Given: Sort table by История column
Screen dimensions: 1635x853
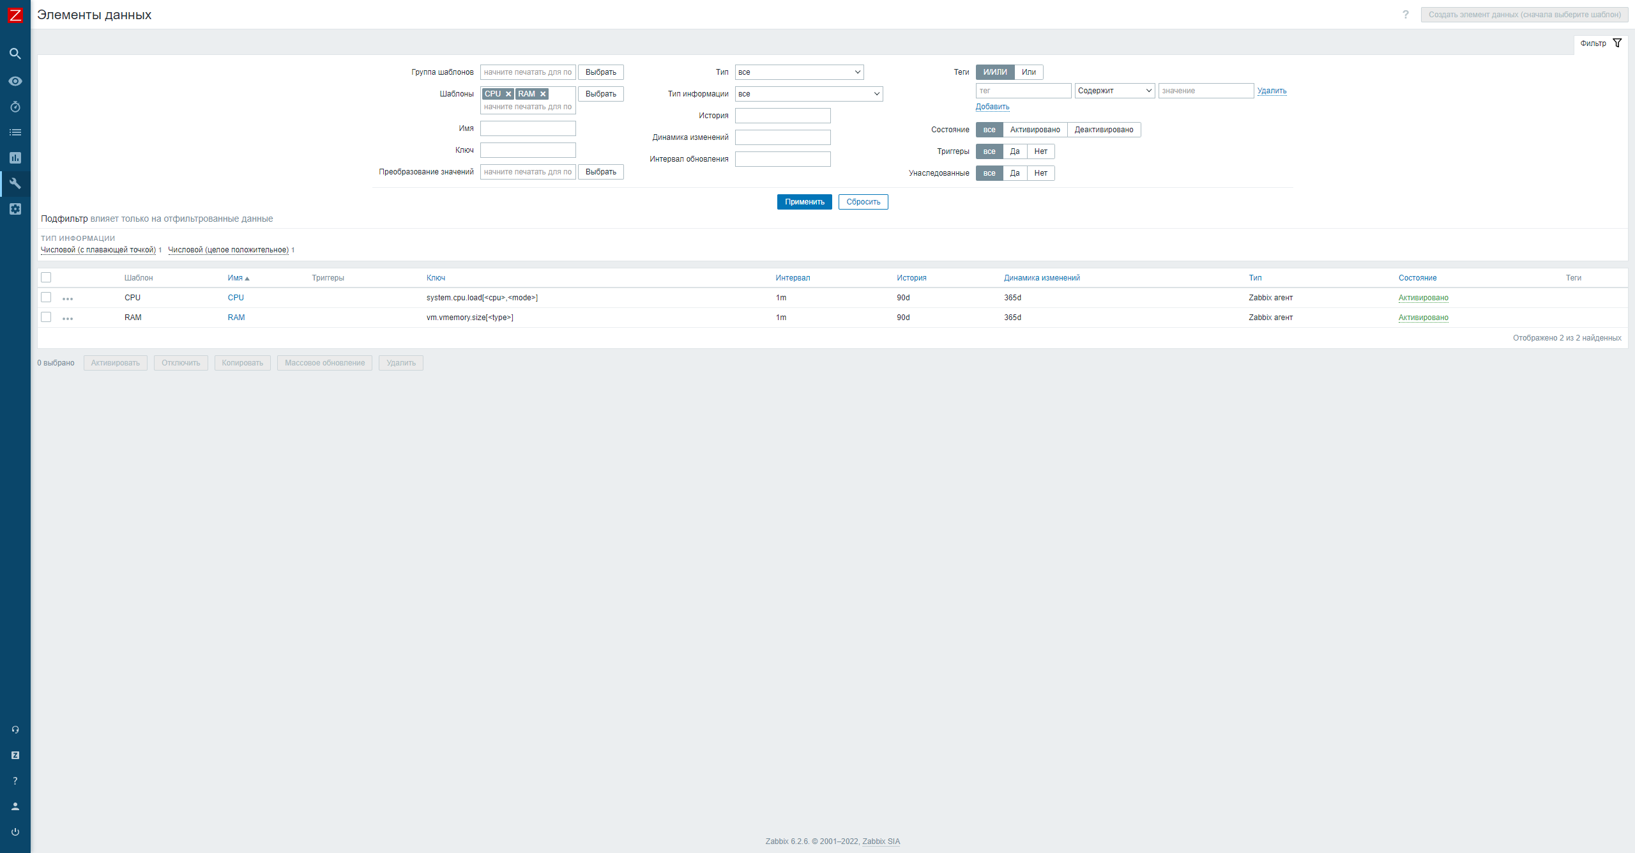Looking at the screenshot, I should coord(911,278).
